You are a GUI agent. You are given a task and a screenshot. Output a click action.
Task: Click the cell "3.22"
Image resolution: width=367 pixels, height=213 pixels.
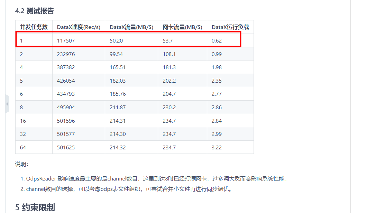230,147
